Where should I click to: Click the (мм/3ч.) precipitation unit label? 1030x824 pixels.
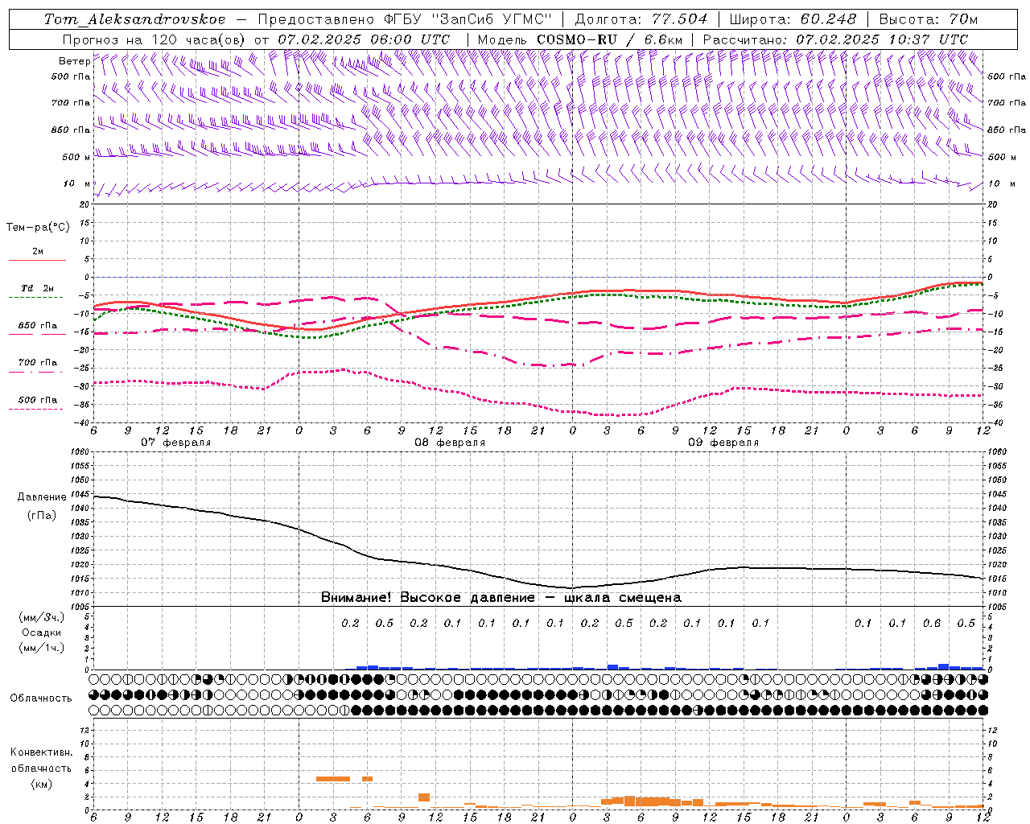click(42, 618)
